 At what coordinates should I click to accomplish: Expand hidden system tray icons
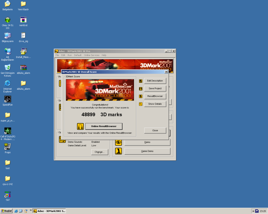253,211
